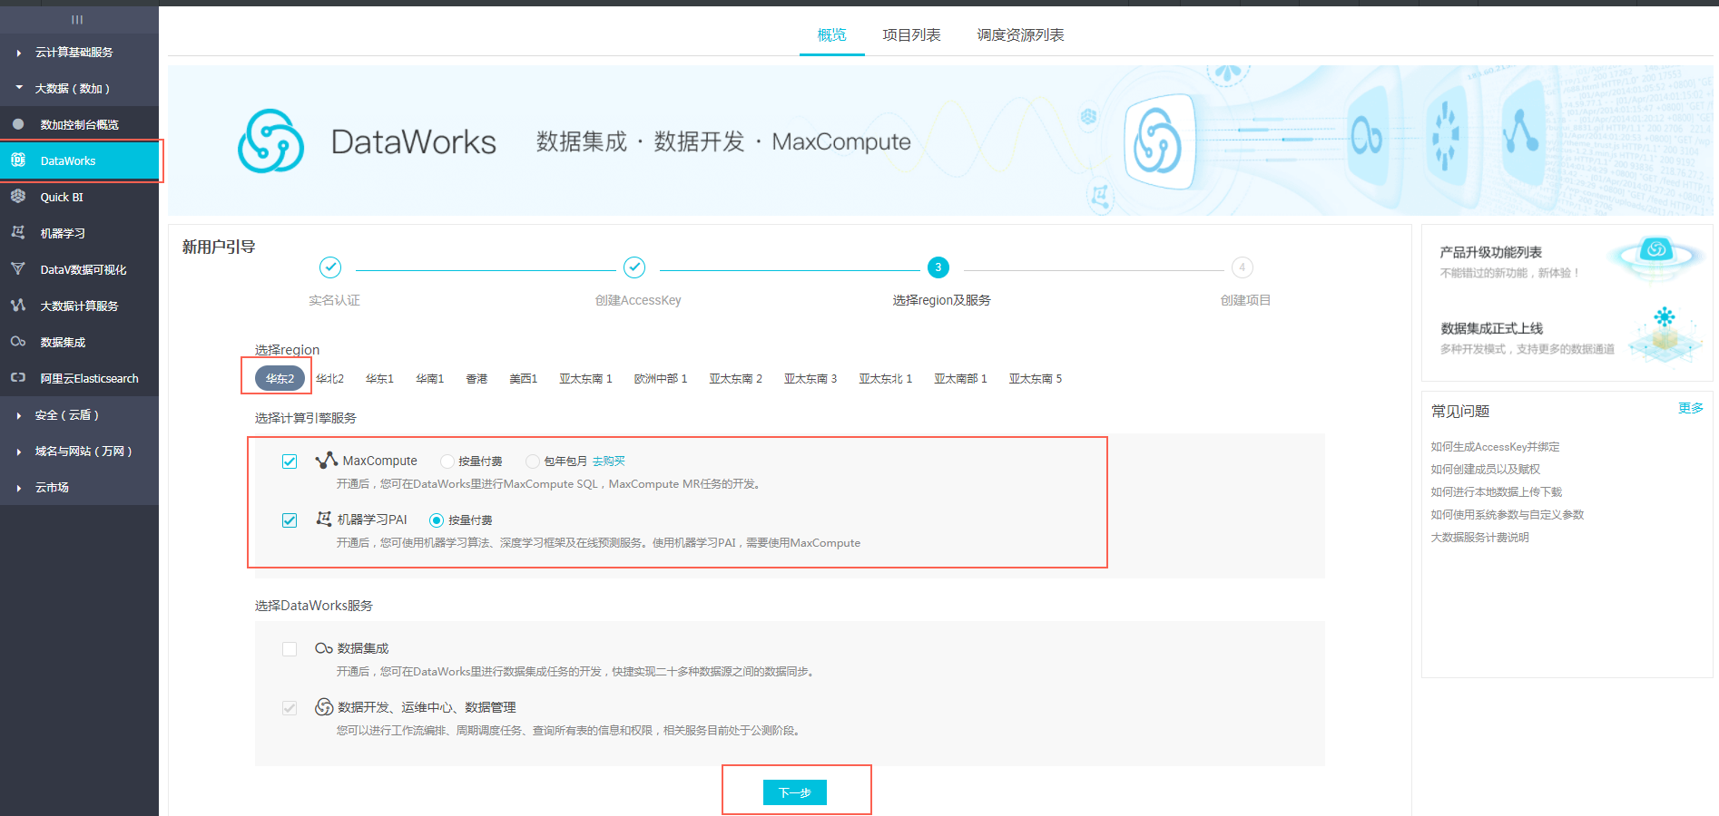The height and width of the screenshot is (816, 1719).
Task: Select 机器学习PAI 按量付费 radio button
Action: 437,520
